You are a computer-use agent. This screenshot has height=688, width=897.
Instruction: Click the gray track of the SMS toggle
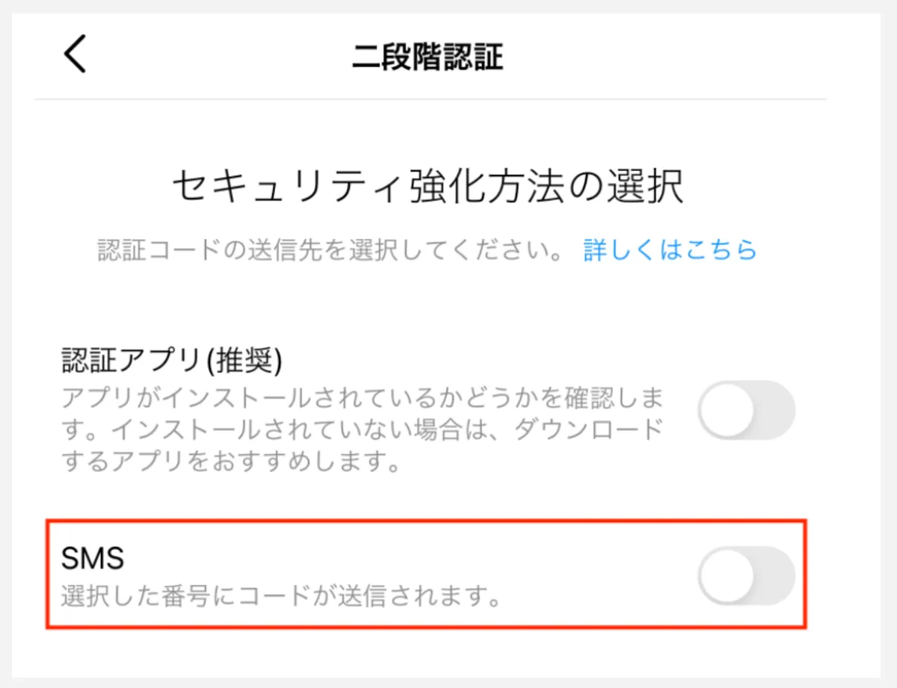pos(774,575)
